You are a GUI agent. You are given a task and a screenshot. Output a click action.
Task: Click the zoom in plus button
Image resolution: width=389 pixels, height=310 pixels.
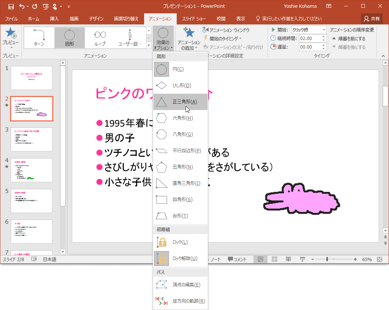coord(355,259)
